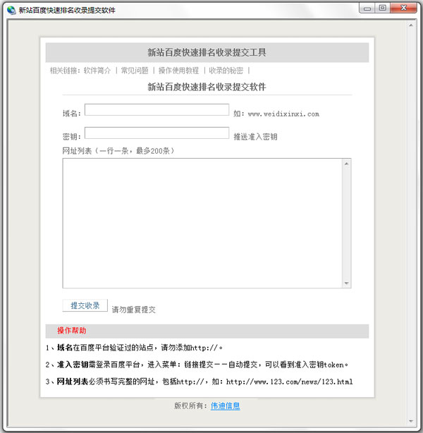The height and width of the screenshot is (433, 423).
Task: Click the globe app icon in title bar
Action: point(11,10)
